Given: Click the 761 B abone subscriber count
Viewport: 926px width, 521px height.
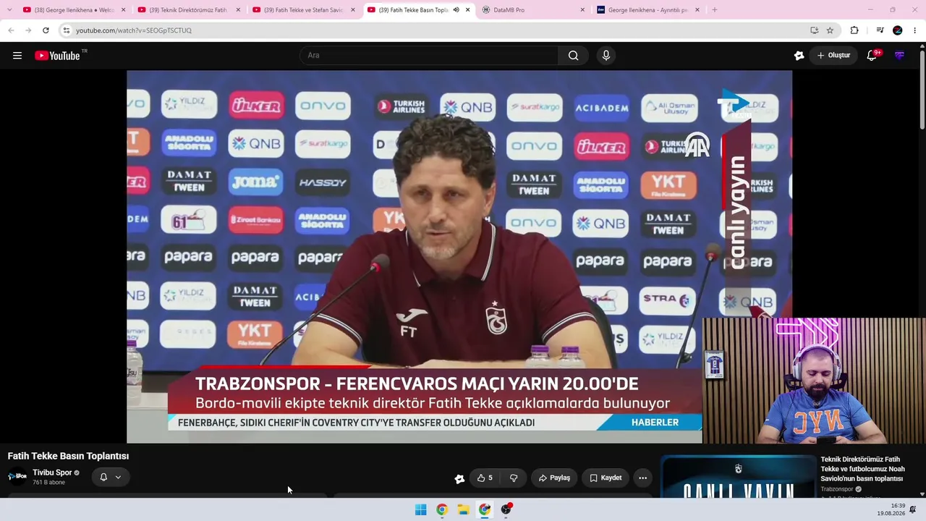Looking at the screenshot, I should (x=48, y=483).
